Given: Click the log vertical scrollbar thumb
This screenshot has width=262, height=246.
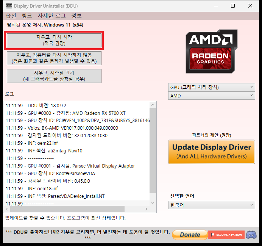Looking at the screenshot, I should 153,150.
